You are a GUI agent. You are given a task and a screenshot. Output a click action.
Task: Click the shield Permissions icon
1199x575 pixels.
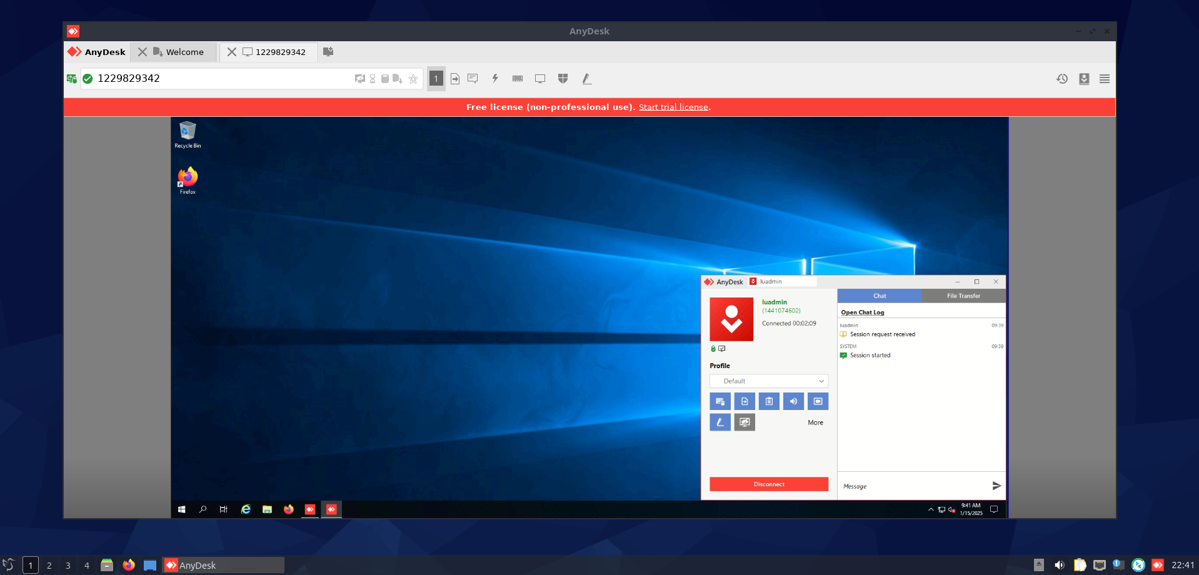coord(563,79)
